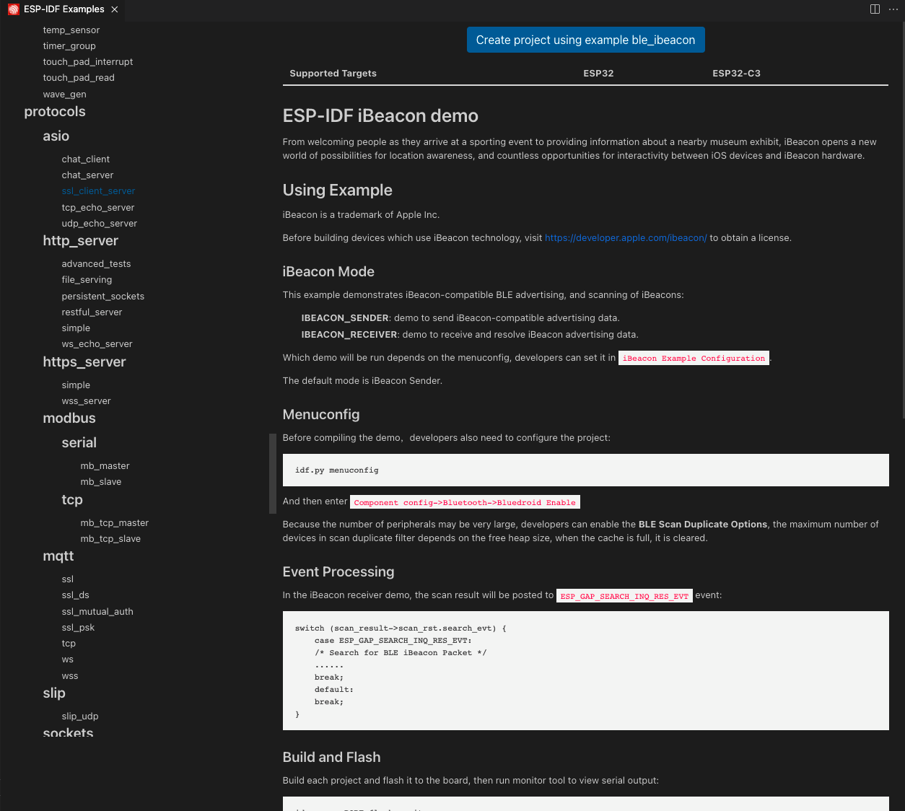Open the wss_server example under https_server
The height and width of the screenshot is (811, 905).
click(86, 400)
